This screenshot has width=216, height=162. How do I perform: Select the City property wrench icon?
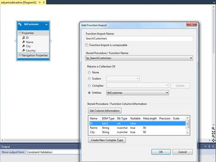pyautogui.click(x=24, y=46)
